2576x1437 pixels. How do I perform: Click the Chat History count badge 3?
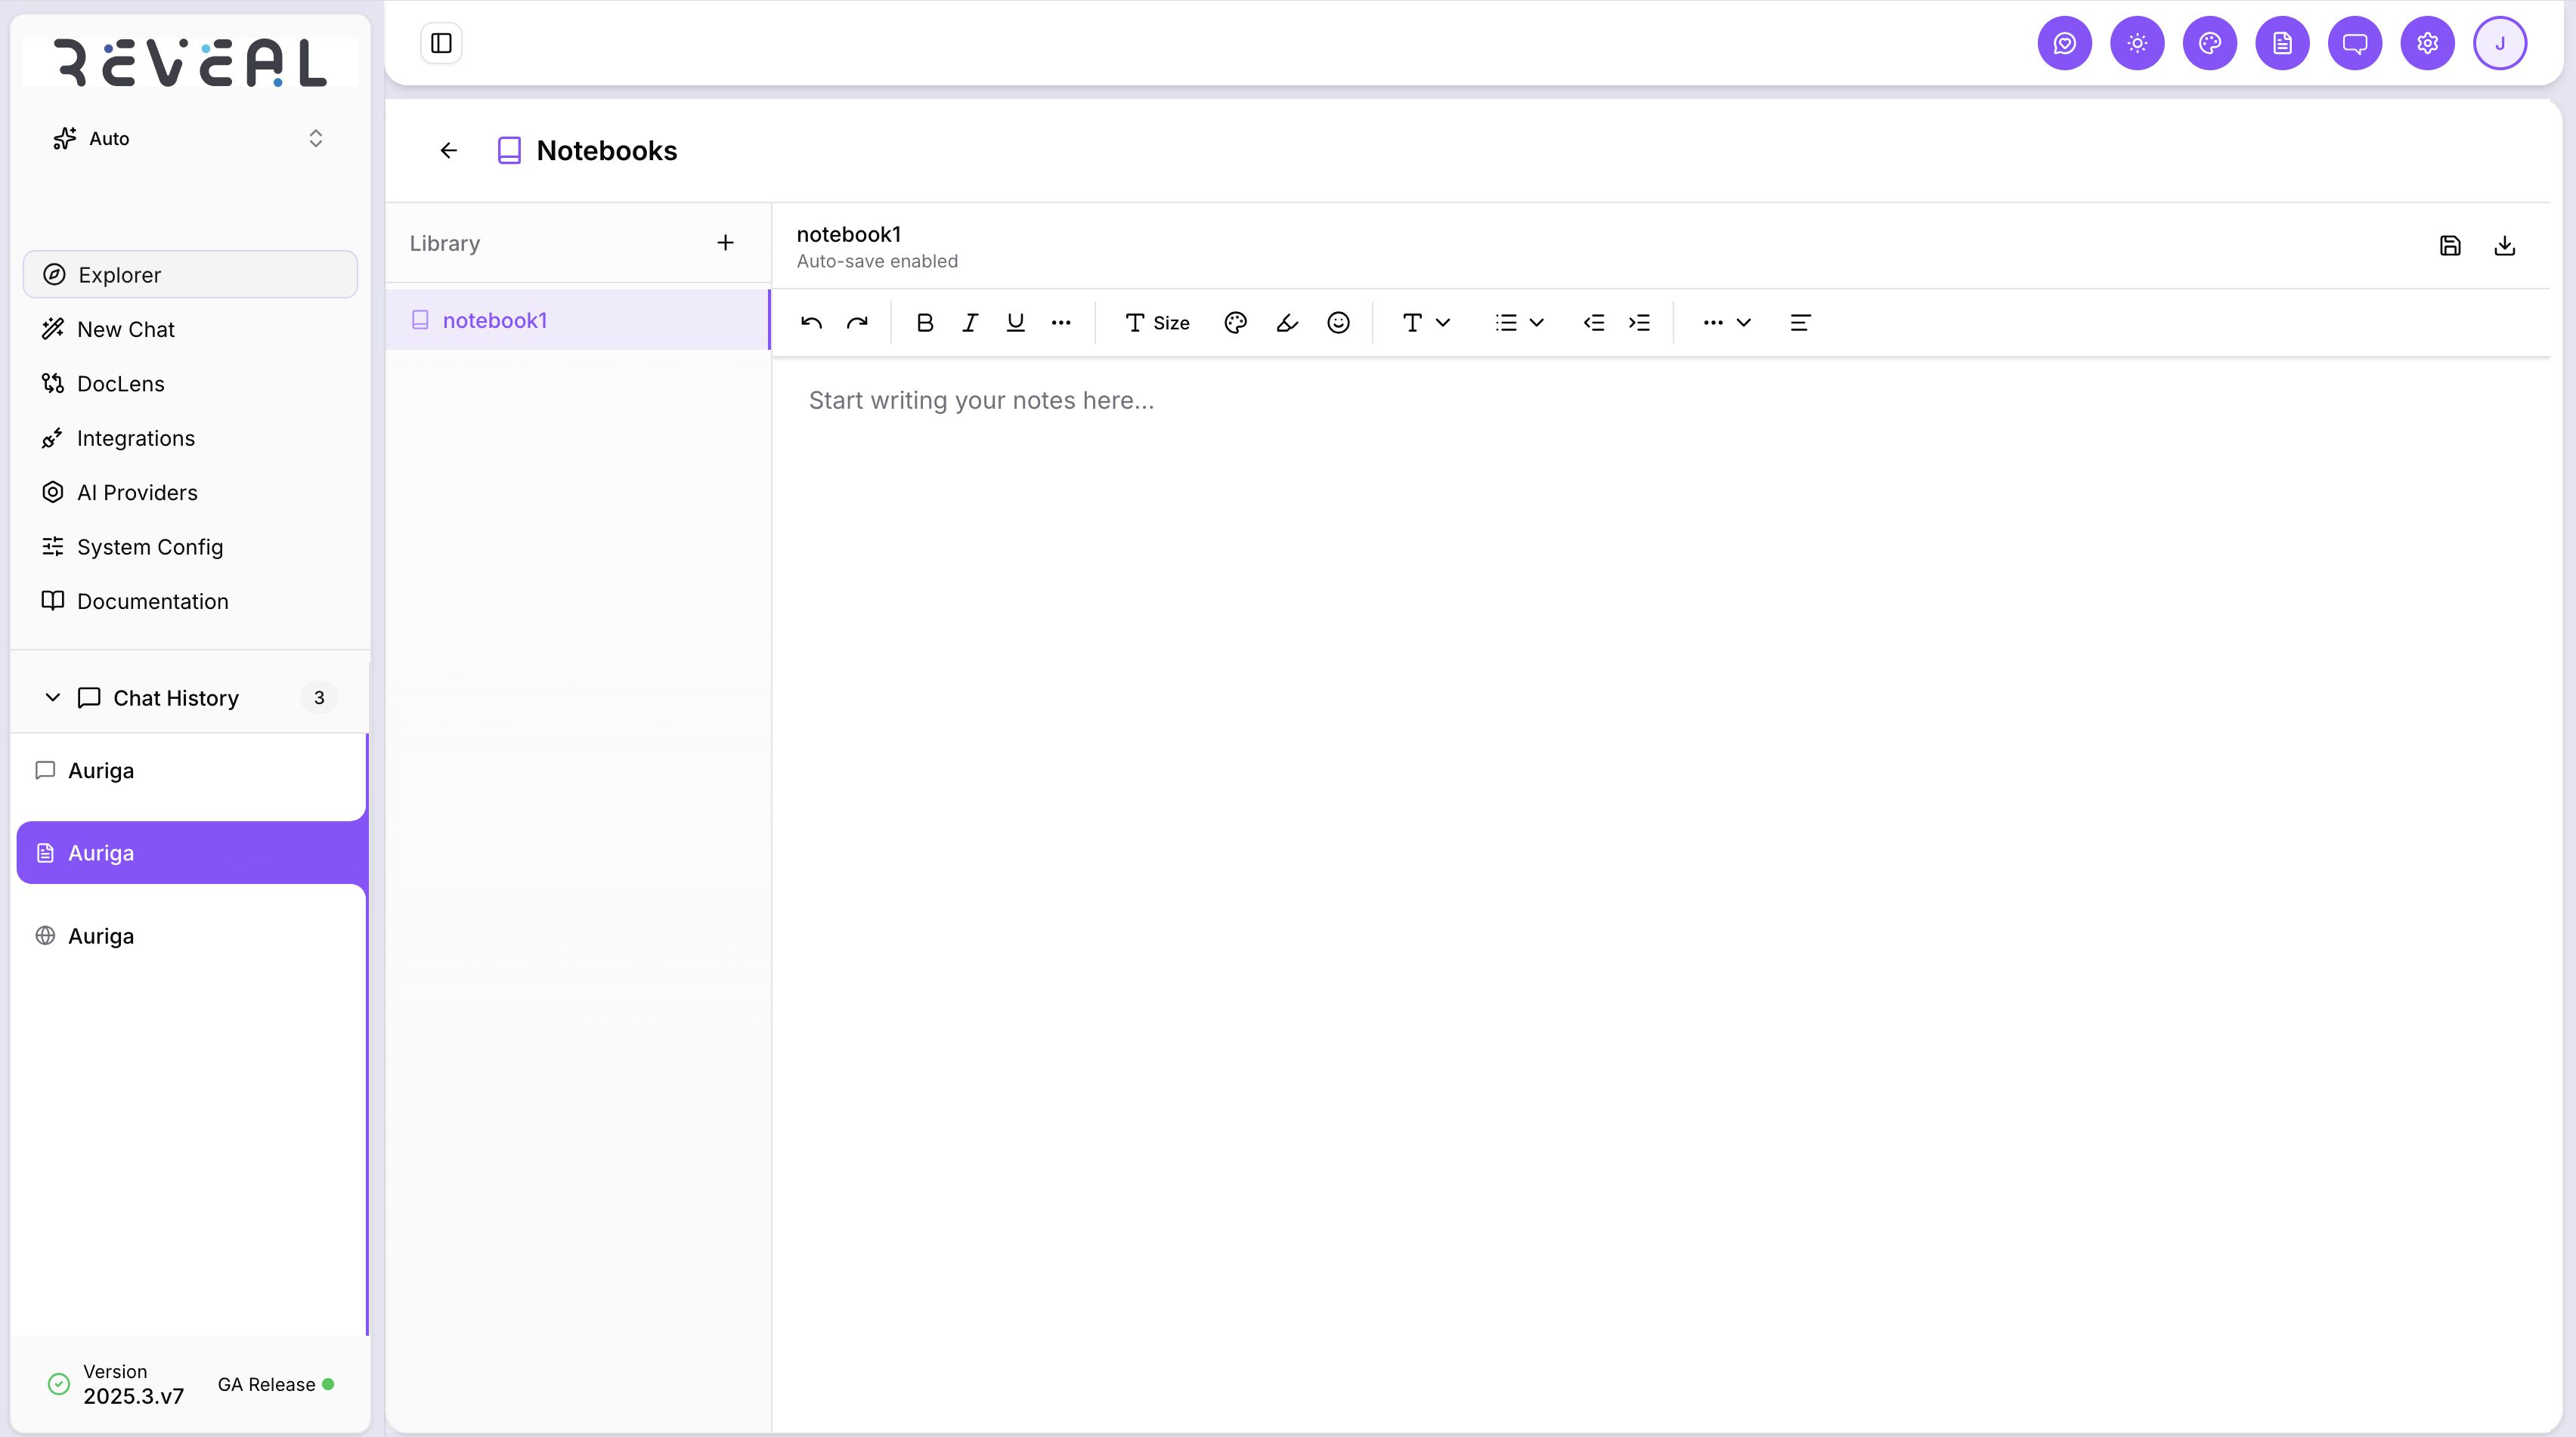click(319, 697)
